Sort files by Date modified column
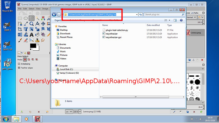Screen dimensions: 219x123 click(153, 25)
